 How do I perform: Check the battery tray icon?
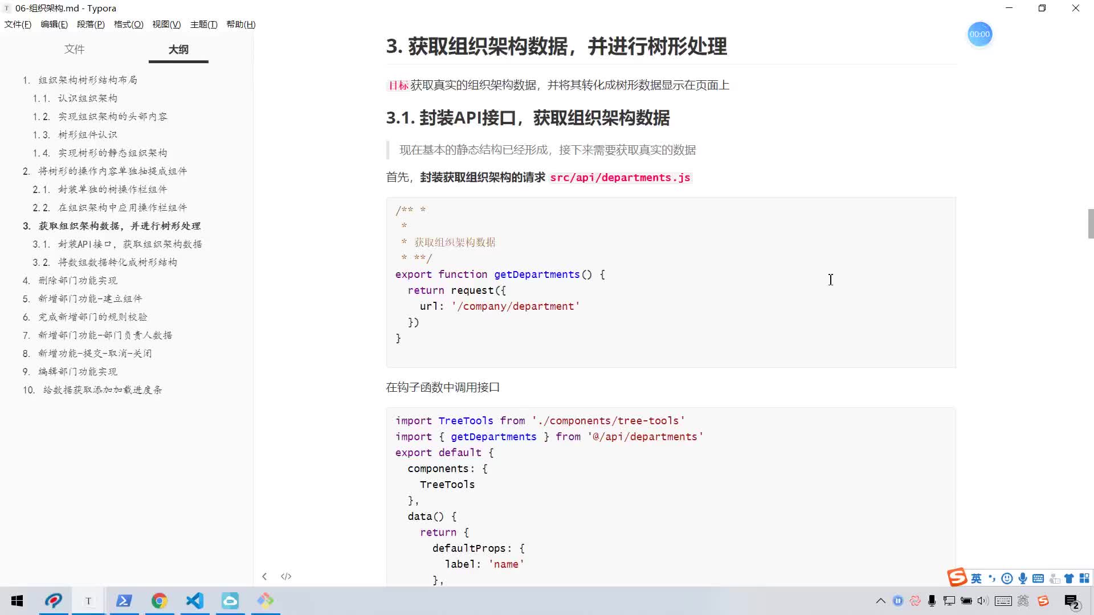[x=966, y=601]
